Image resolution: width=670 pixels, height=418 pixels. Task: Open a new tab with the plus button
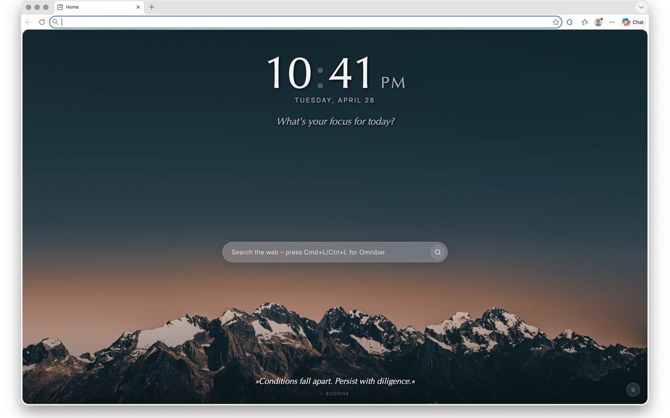tap(152, 7)
